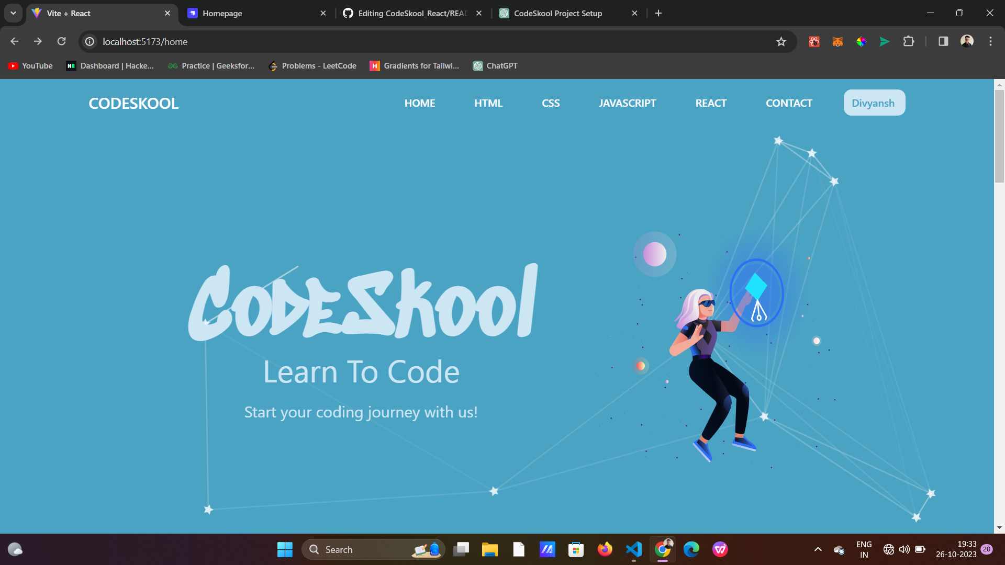The image size is (1005, 565).
Task: Click the Divyansh profile button
Action: (x=874, y=103)
